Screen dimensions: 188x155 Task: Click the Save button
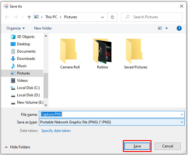click(137, 146)
